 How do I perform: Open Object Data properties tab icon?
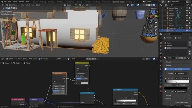[x=161, y=83]
